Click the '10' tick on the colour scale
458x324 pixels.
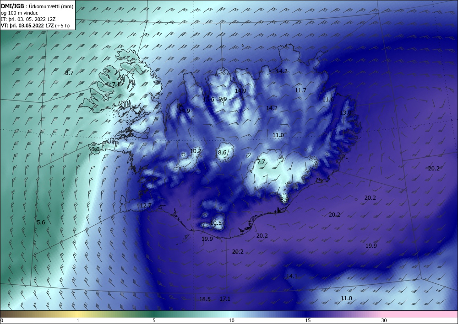tap(232, 320)
